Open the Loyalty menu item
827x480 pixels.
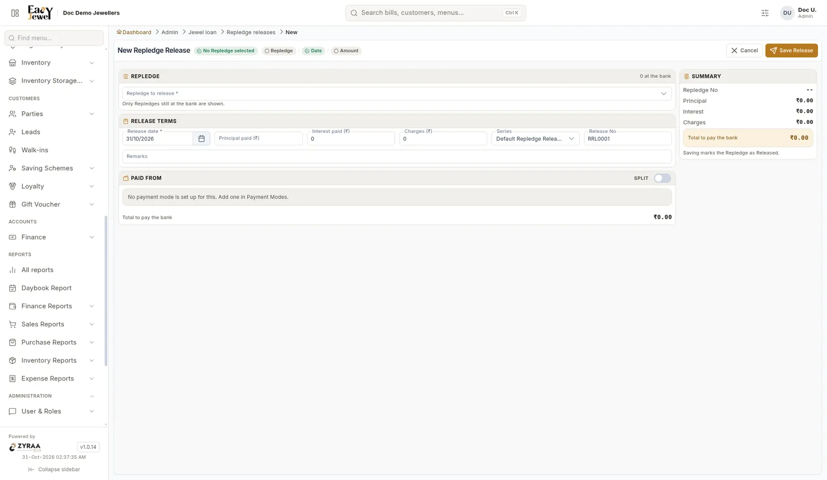point(52,186)
